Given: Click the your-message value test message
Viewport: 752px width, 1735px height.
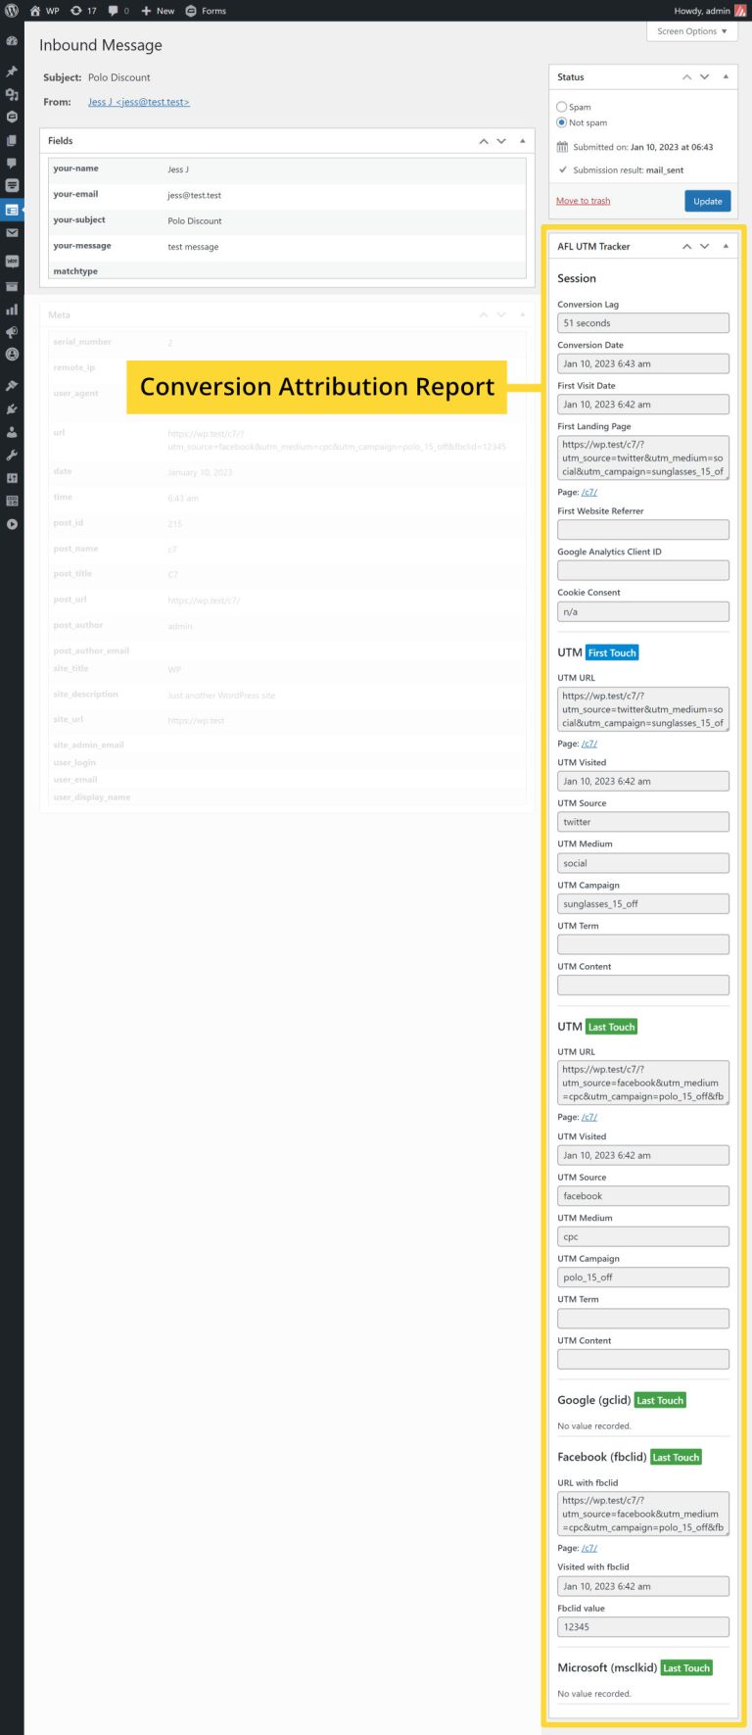Looking at the screenshot, I should 193,247.
